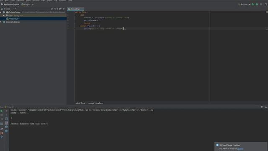
Task: Click the stop icon in Run panel
Action: [x=2, y=115]
